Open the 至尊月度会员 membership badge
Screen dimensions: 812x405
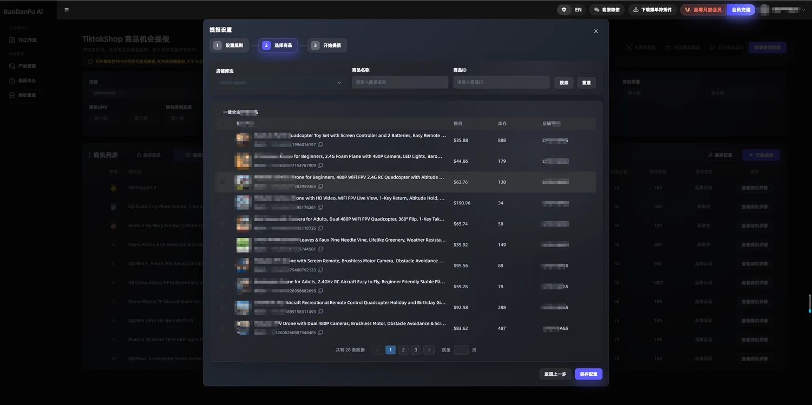tap(704, 10)
